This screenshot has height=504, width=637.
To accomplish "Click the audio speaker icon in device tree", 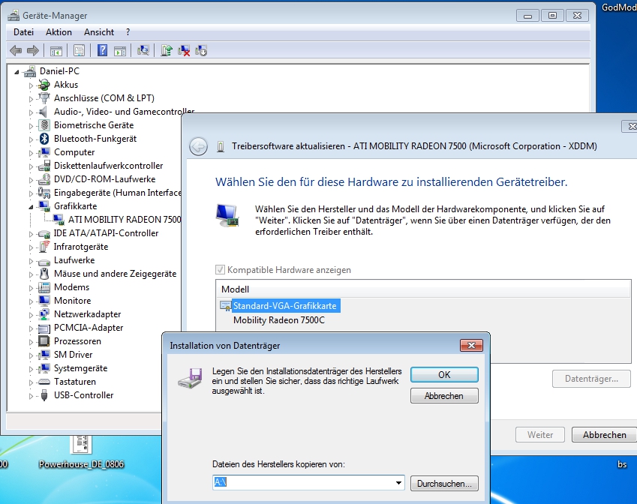I will tap(43, 111).
